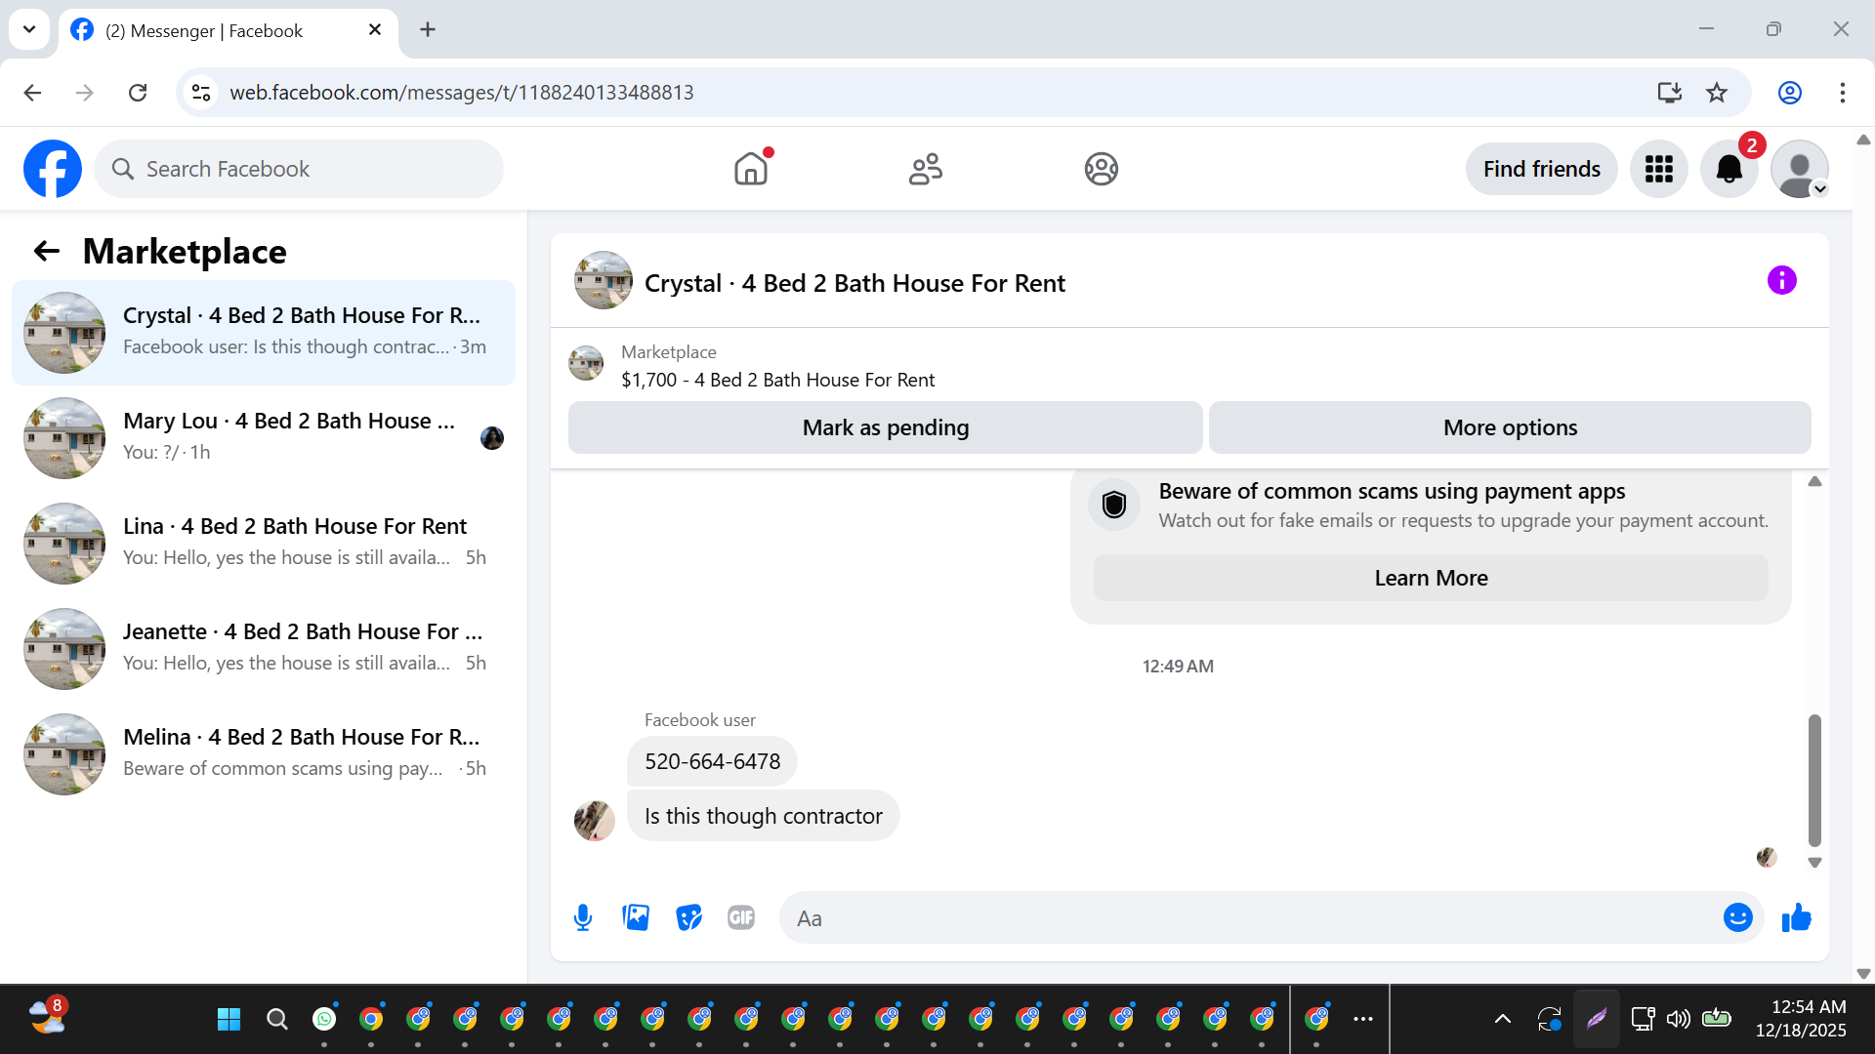Open the notifications bell
Viewport: 1875px width, 1054px height.
point(1729,170)
